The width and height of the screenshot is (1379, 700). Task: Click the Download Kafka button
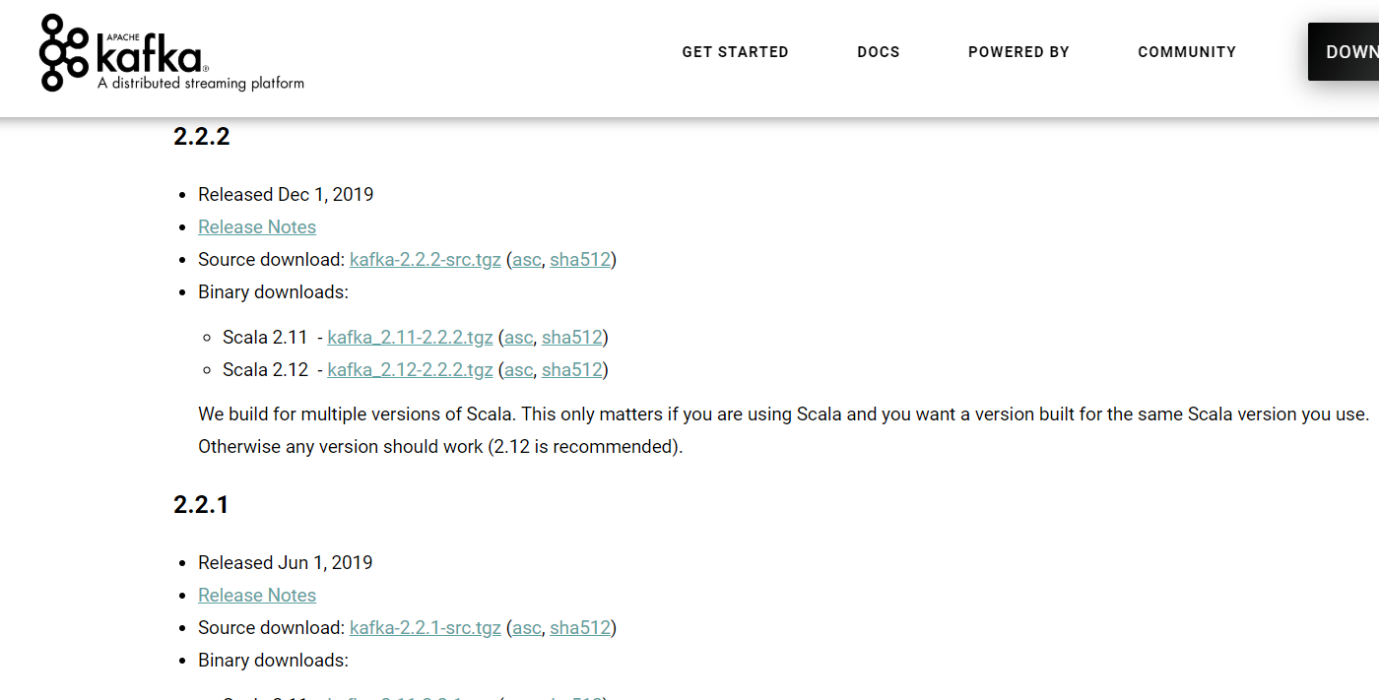(1344, 52)
